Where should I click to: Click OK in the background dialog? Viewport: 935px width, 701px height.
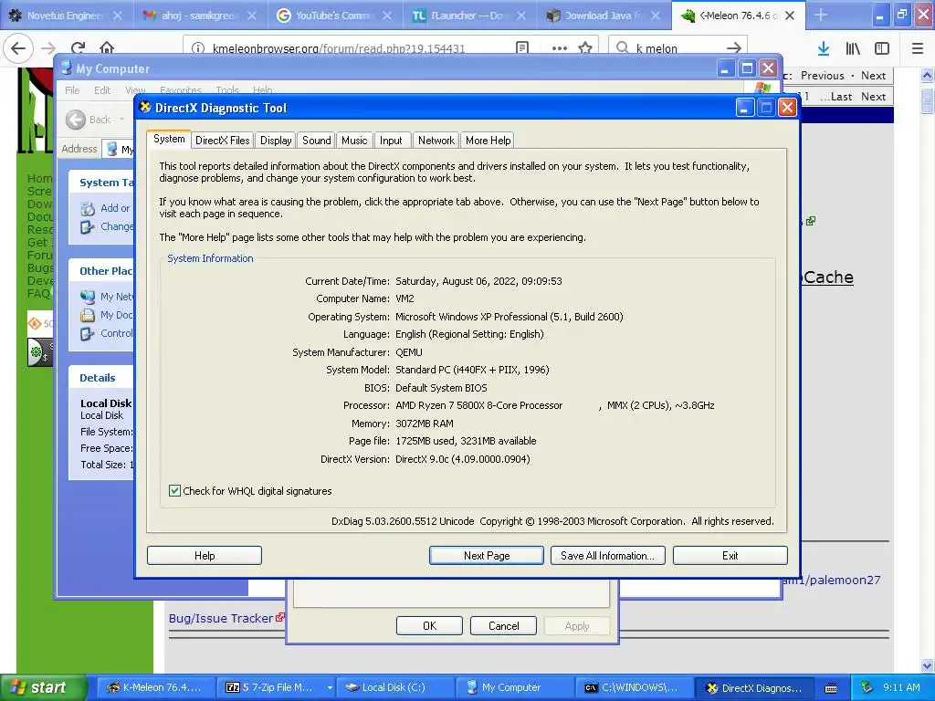[429, 626]
